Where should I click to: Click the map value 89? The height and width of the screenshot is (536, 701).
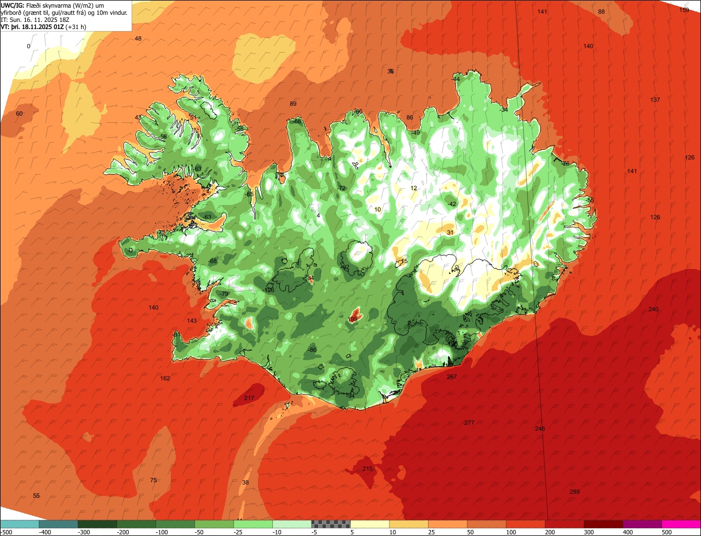tap(293, 104)
